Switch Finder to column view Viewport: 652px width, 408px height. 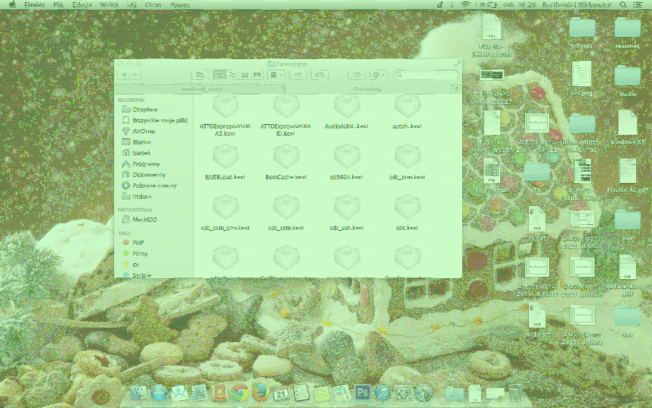coord(244,75)
